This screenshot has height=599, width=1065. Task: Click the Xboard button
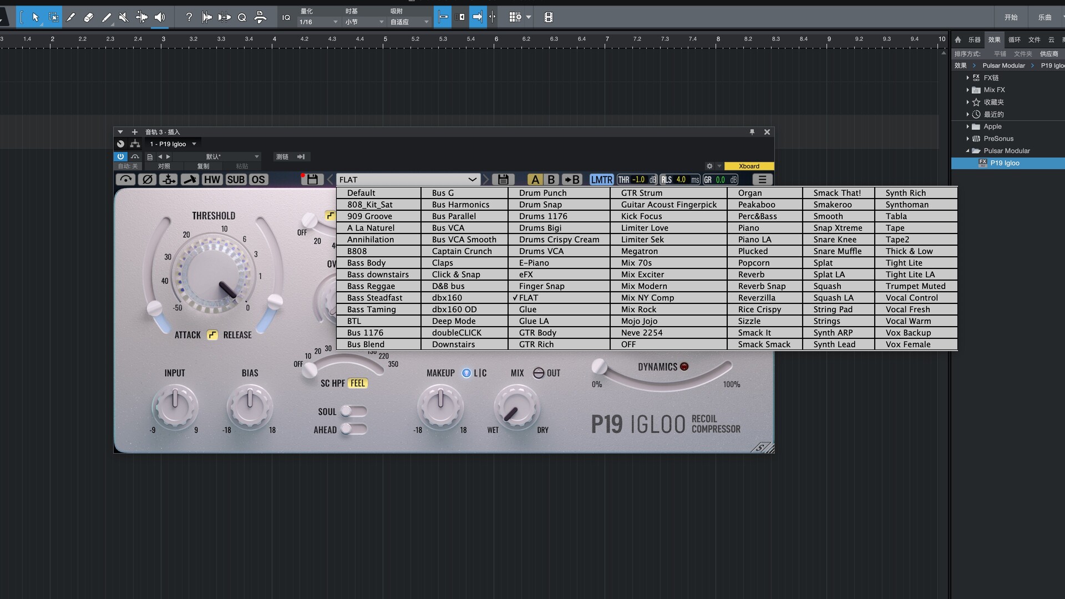coord(749,166)
